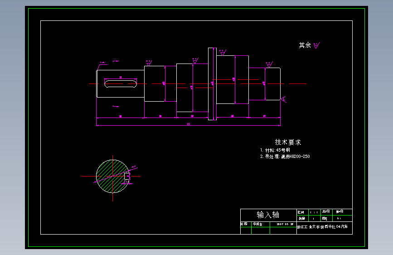
Task: Select the tall narrow flange collar of the shaft
Action: (212, 84)
